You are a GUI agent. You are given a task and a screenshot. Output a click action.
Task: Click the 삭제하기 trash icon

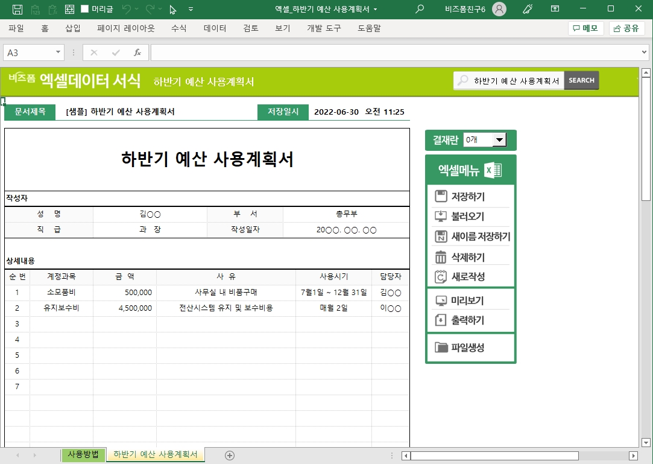(441, 257)
